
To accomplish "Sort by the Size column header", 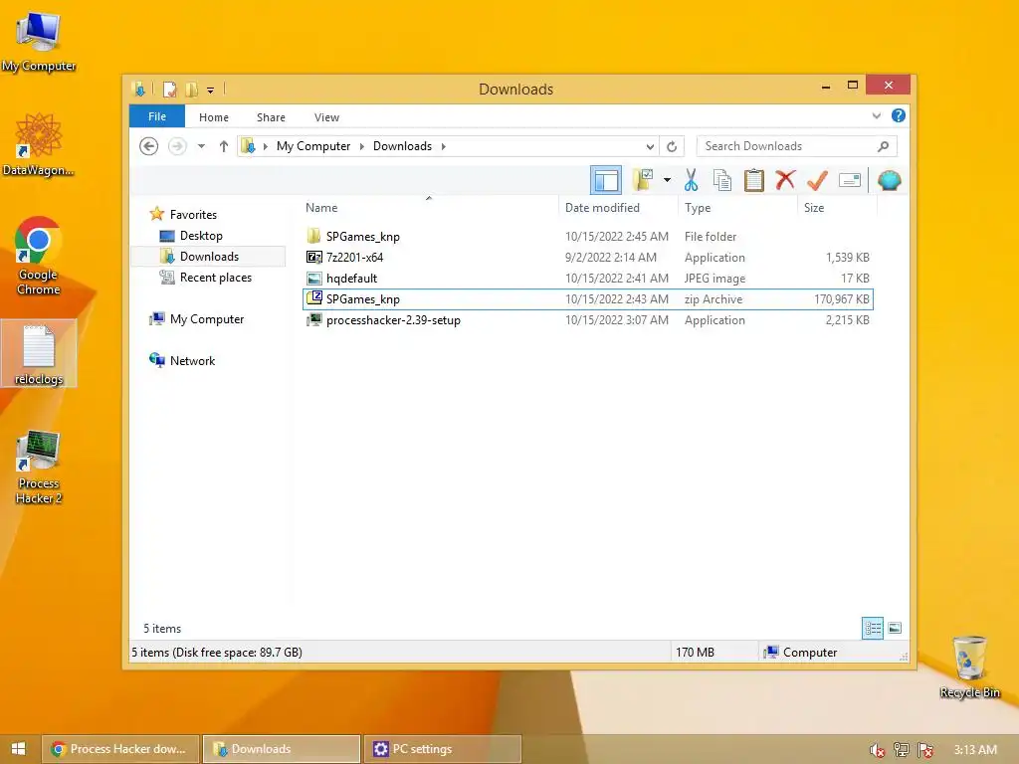I will click(814, 208).
